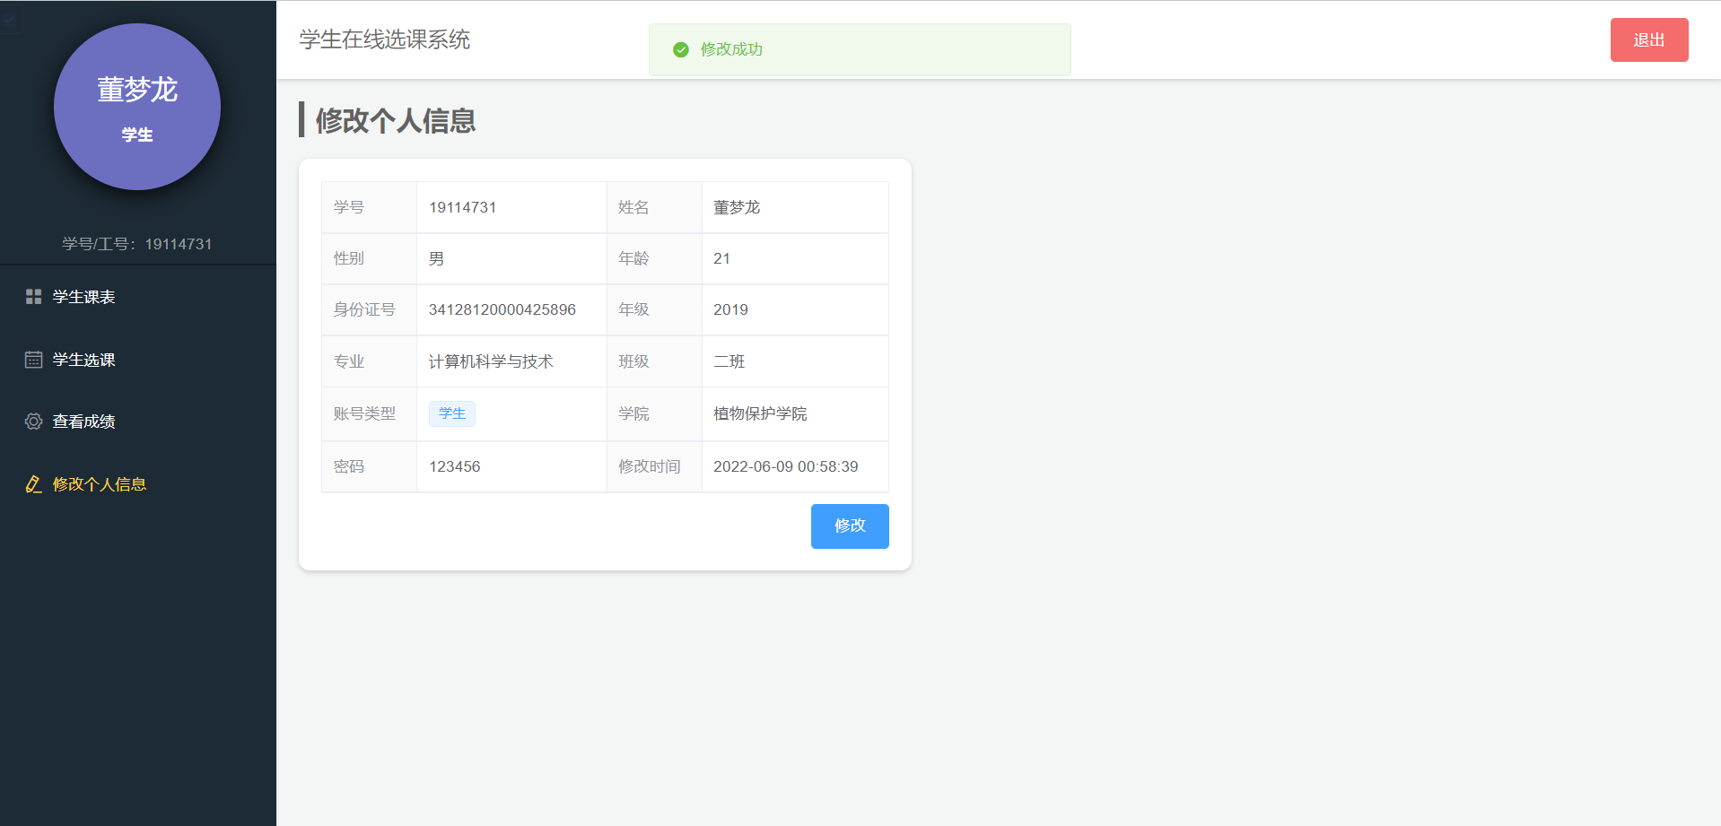The height and width of the screenshot is (826, 1721).
Task: Click the calendar icon beside 学生选课
Action: 33,360
